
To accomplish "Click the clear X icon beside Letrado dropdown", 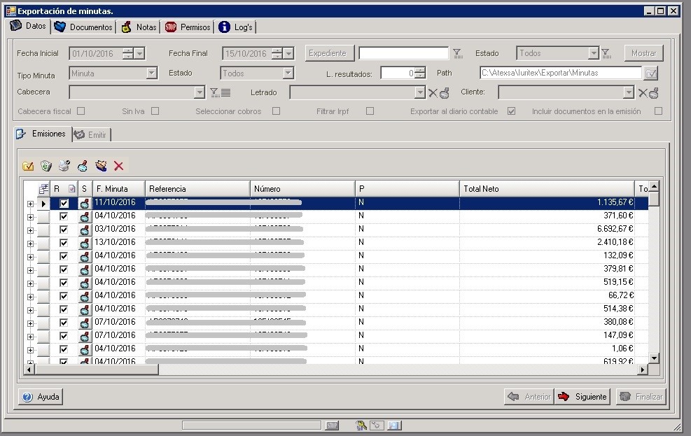I will tap(433, 92).
